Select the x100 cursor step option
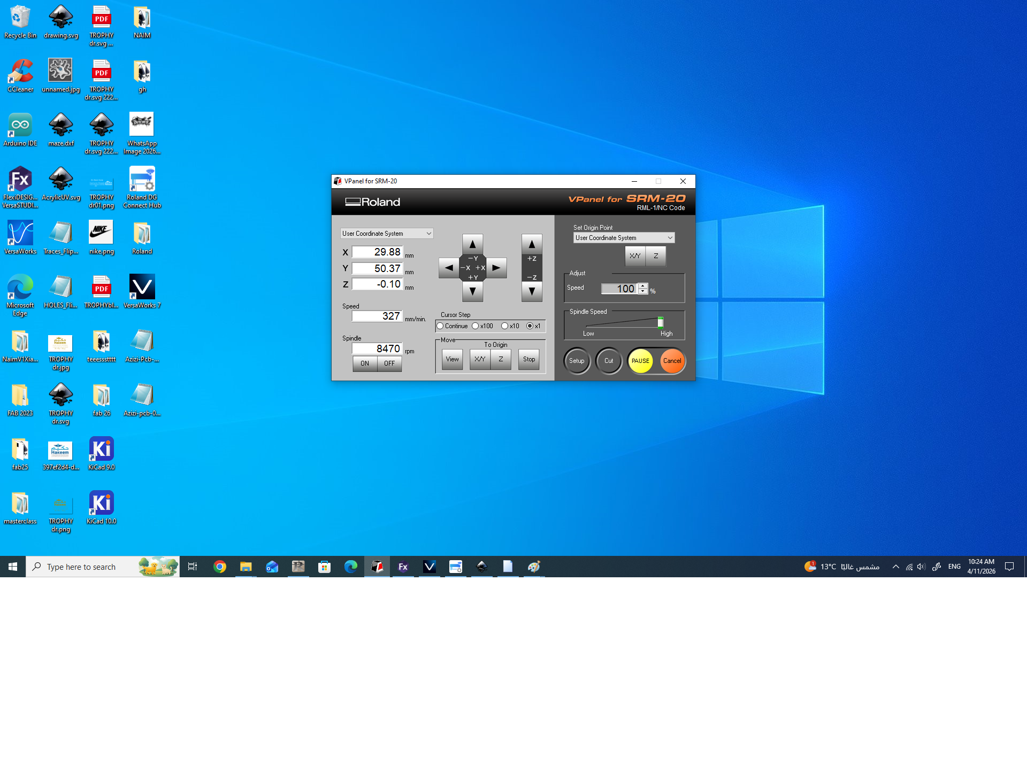1027x759 pixels. pos(476,326)
